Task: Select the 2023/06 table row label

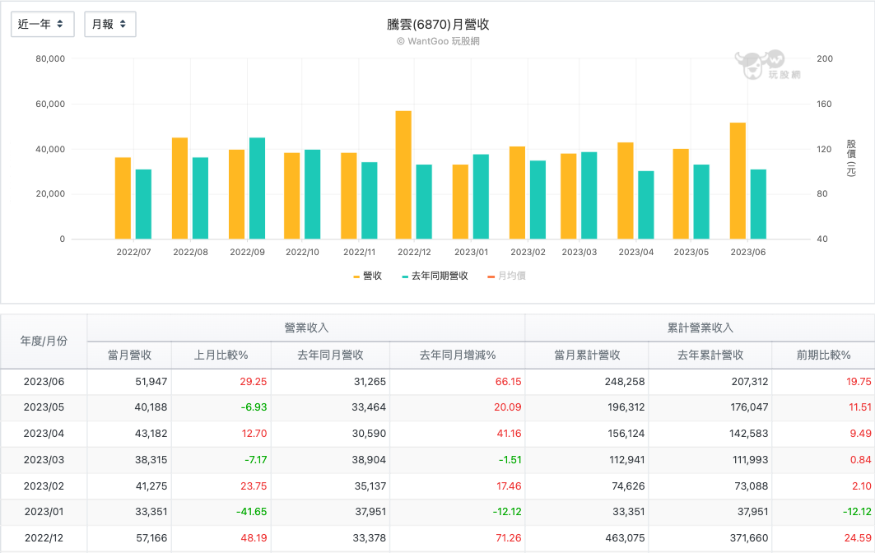Action: click(44, 382)
